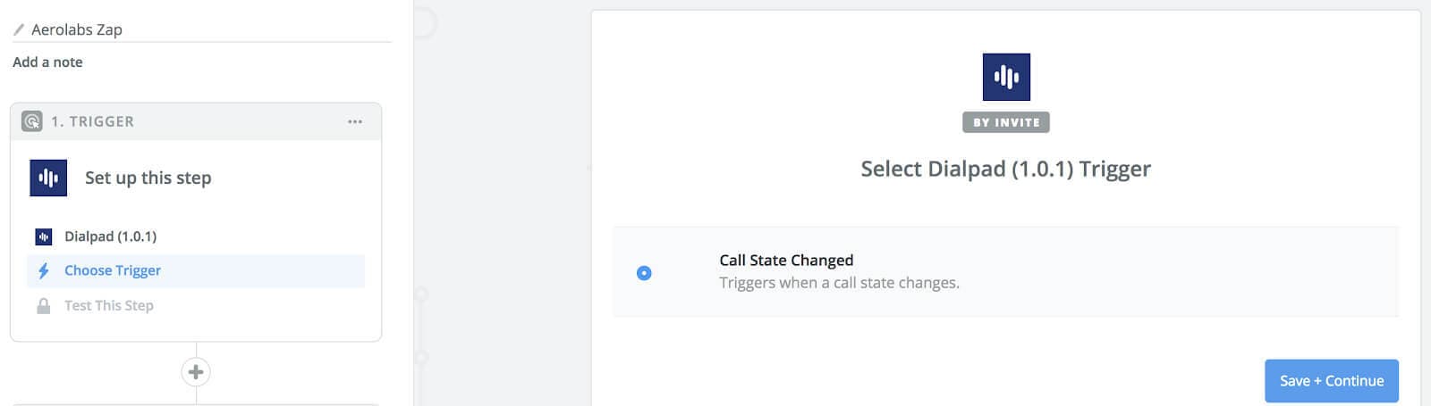Click the Dialpad logo beside Set up this step
Screen dimensions: 1431x406
click(x=48, y=178)
